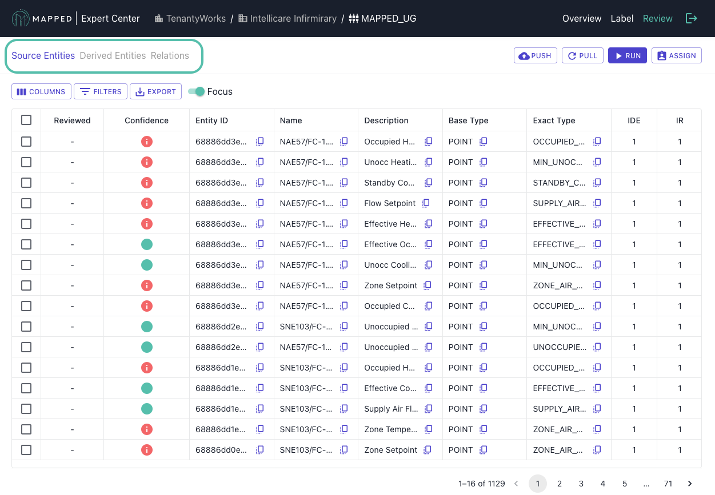Screen dimensions: 715x495
Task: Go to page 2
Action: pos(560,484)
